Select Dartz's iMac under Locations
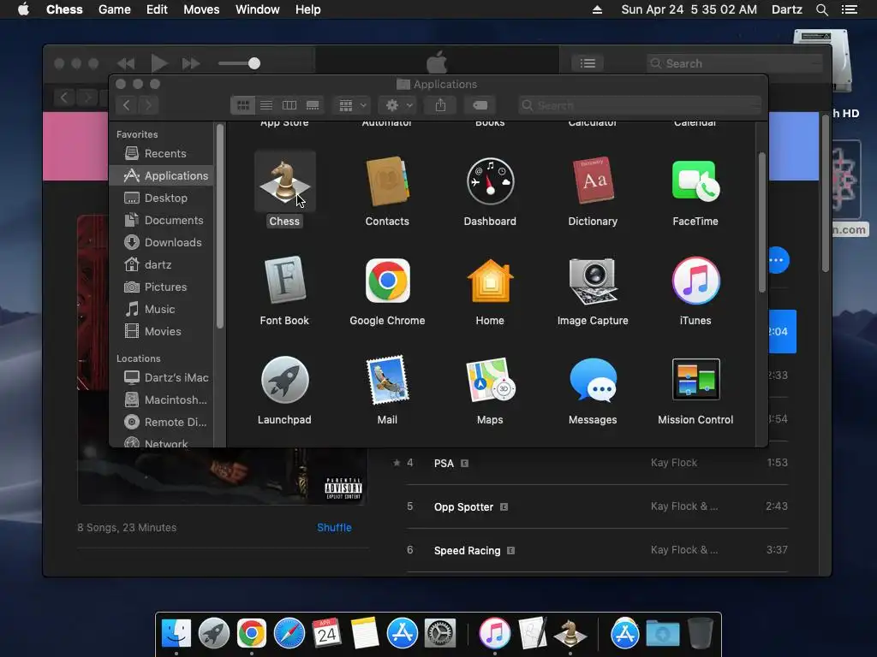Viewport: 877px width, 657px height. pos(161,377)
